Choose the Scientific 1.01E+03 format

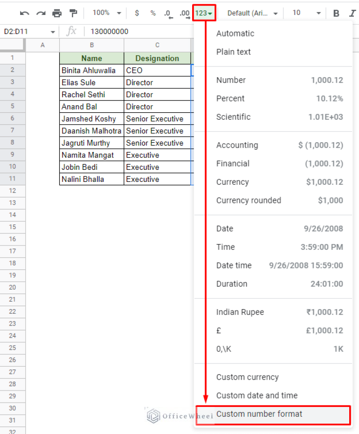[273, 117]
